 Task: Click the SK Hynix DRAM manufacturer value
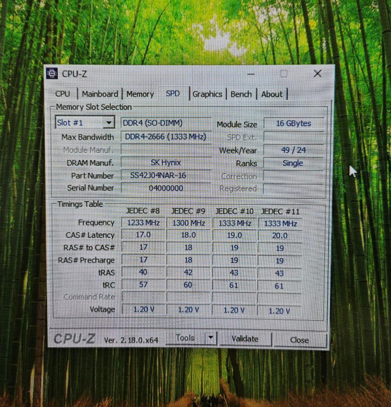[166, 163]
